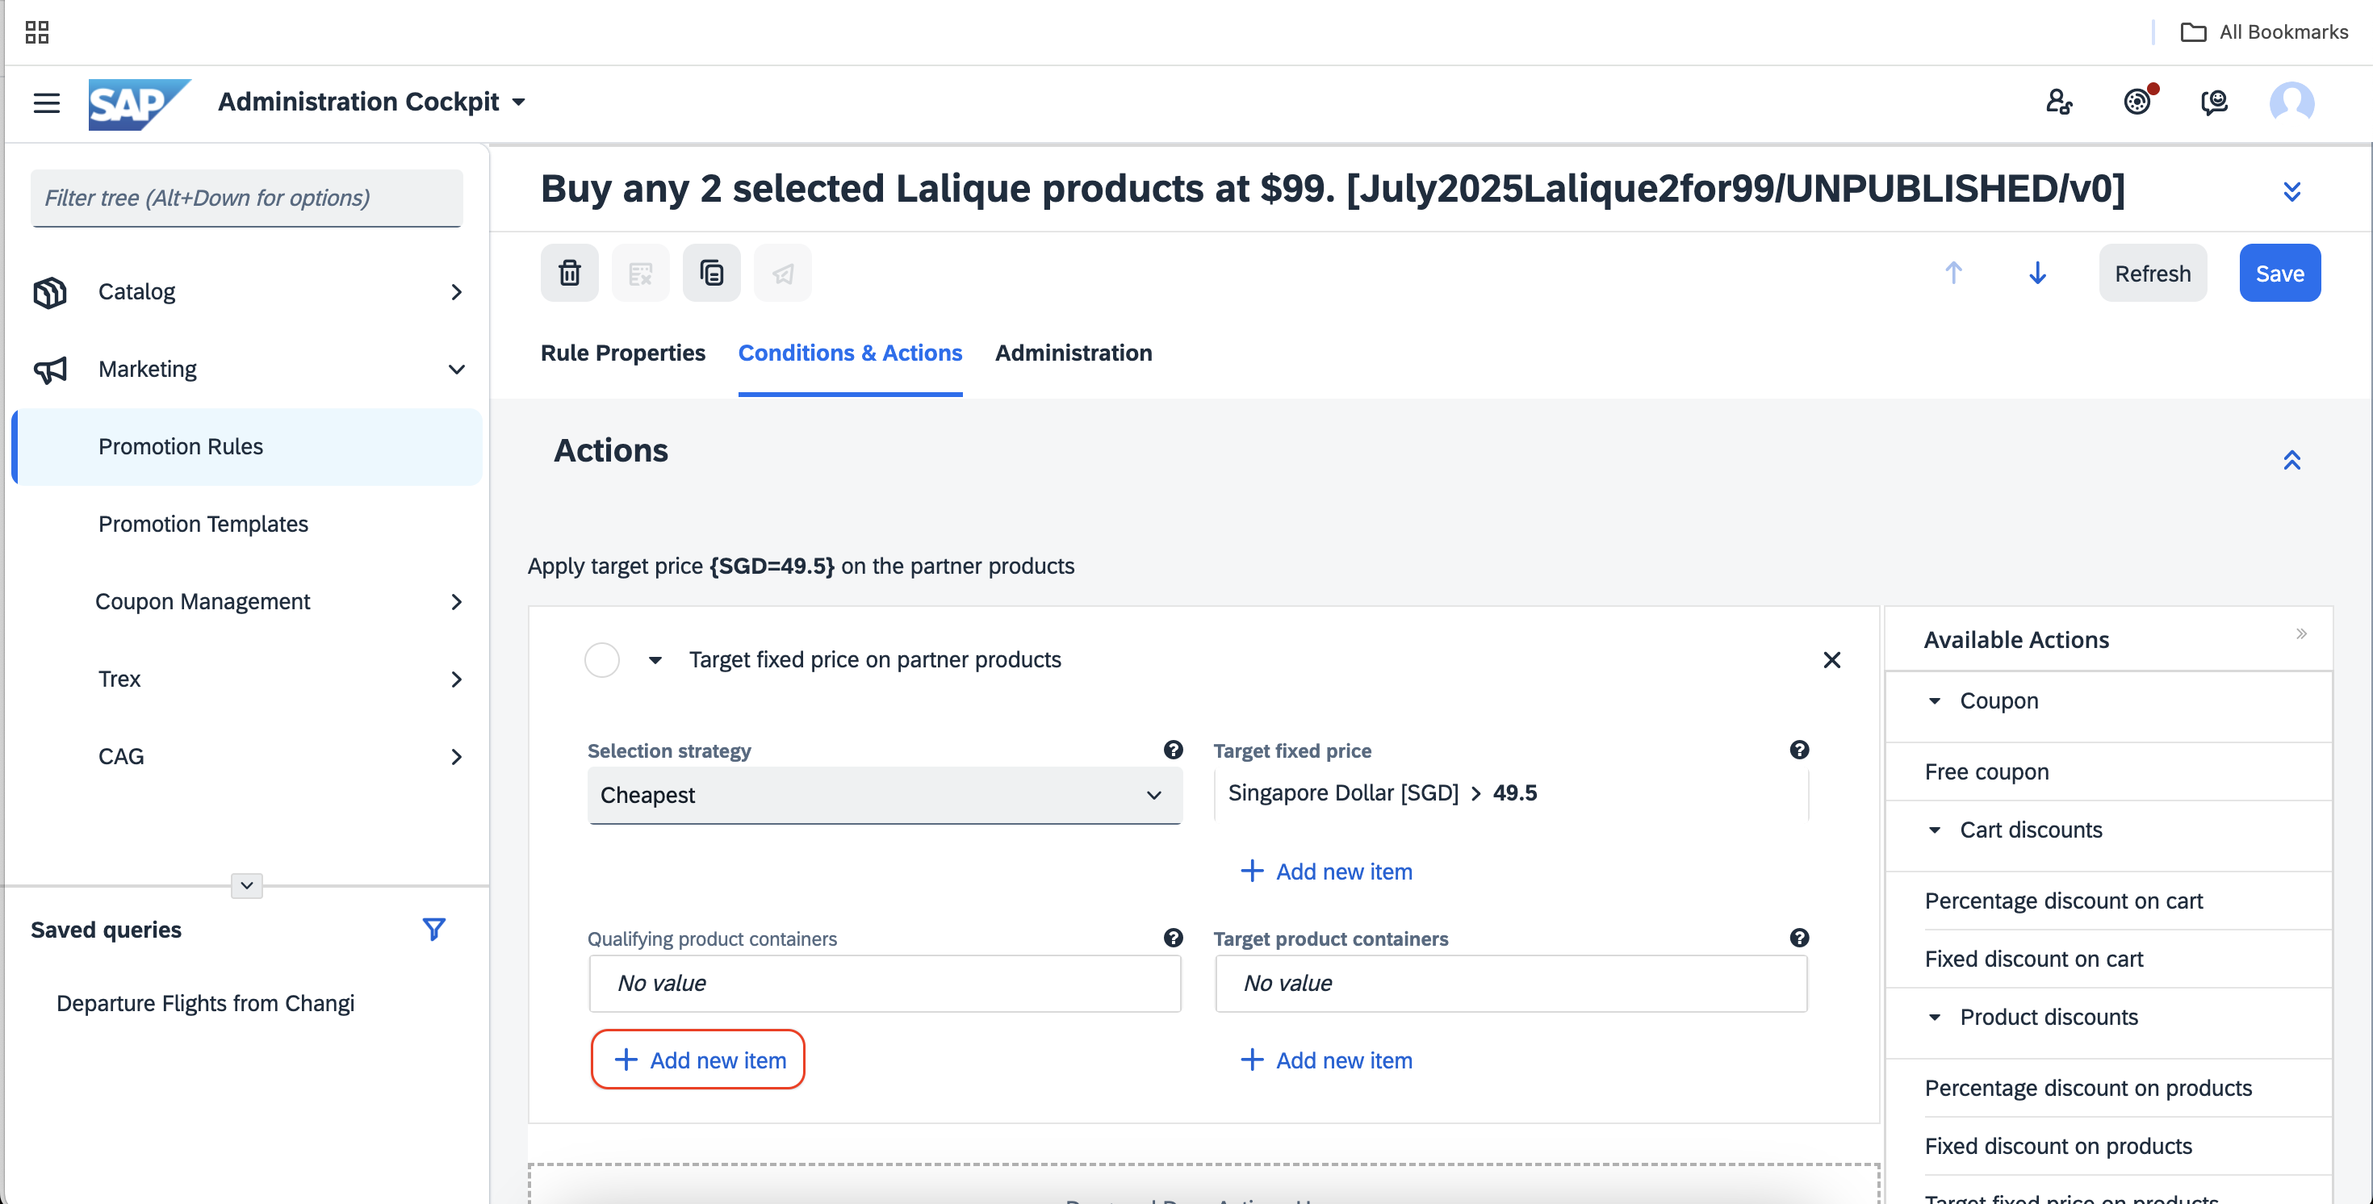
Task: Expand the Catalog tree node
Action: 456,292
